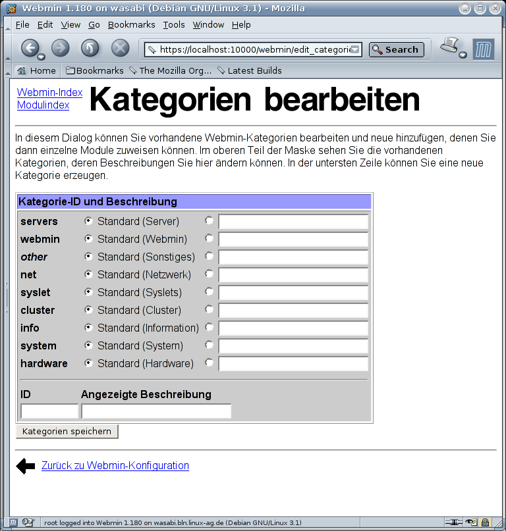The image size is (506, 531).
Task: Click the page proxy icon in URL bar
Action: (x=152, y=50)
